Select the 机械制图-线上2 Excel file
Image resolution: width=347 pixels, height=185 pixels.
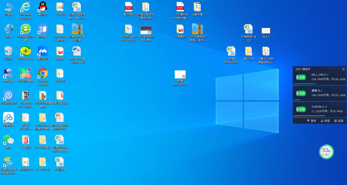click(249, 33)
